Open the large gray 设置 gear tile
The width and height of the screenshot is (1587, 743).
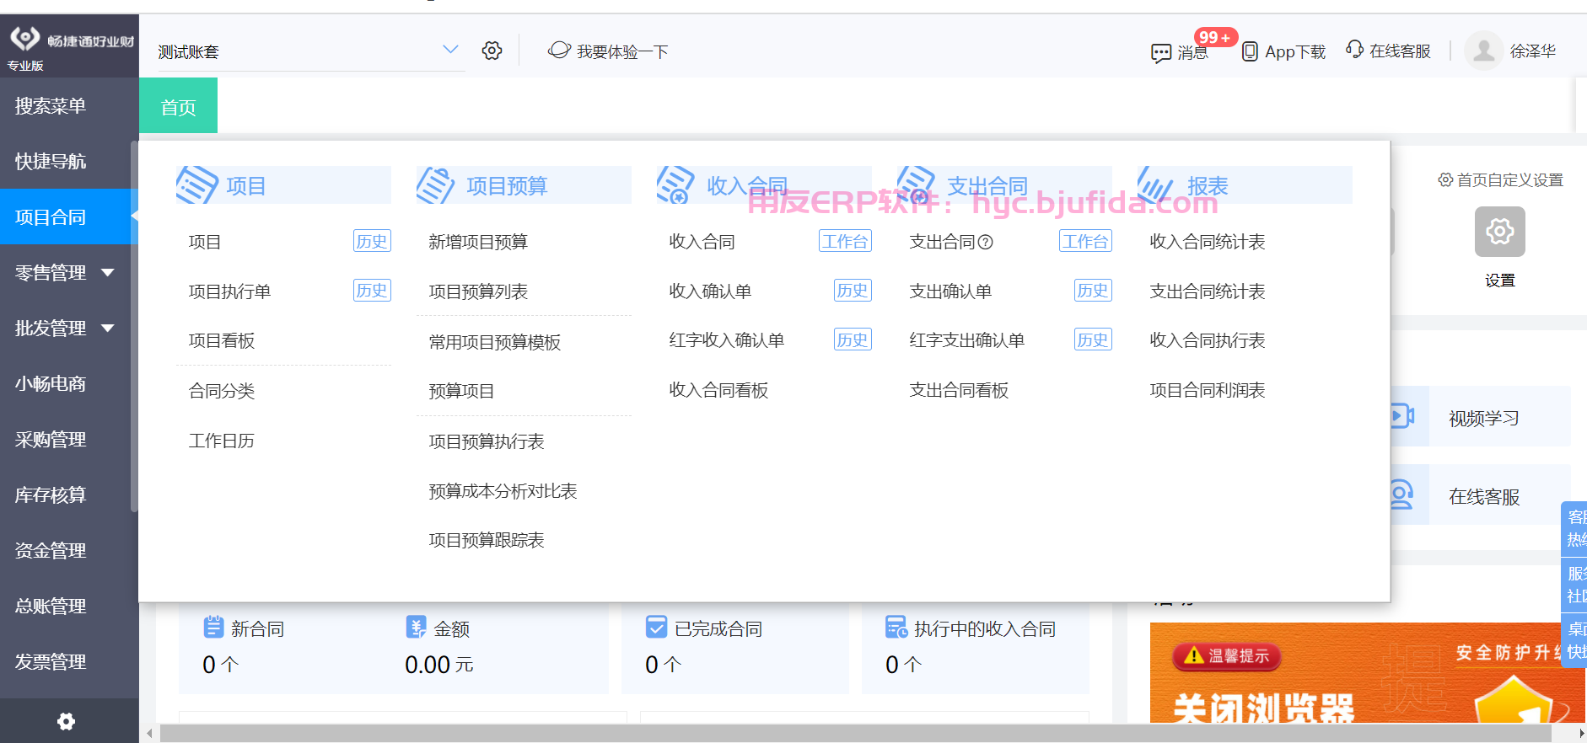[x=1500, y=232]
